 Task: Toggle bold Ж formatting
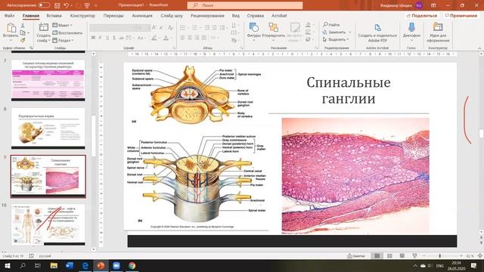pyautogui.click(x=93, y=38)
